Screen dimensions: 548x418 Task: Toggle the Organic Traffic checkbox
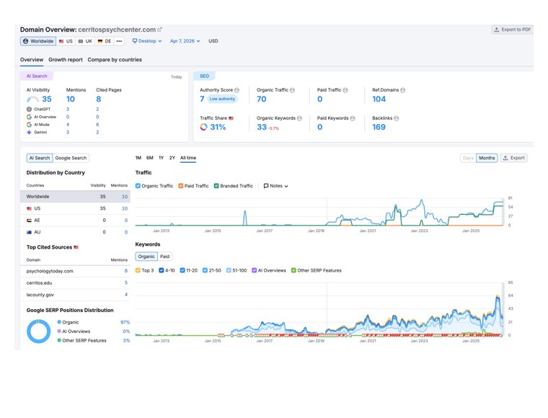tap(138, 186)
